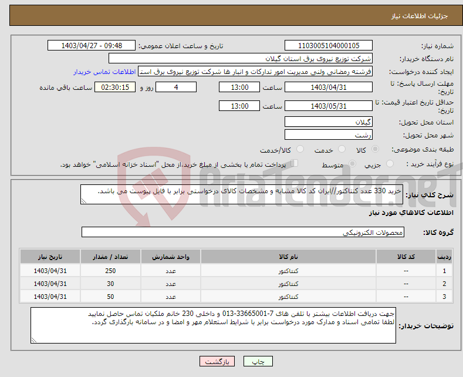Click the delivery province field گیلان
Screen dimensions: 463x377
(x=329, y=122)
